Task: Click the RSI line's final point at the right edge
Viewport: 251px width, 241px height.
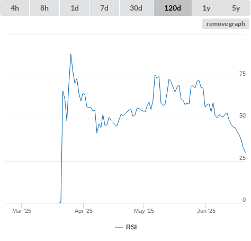Action: (x=245, y=152)
